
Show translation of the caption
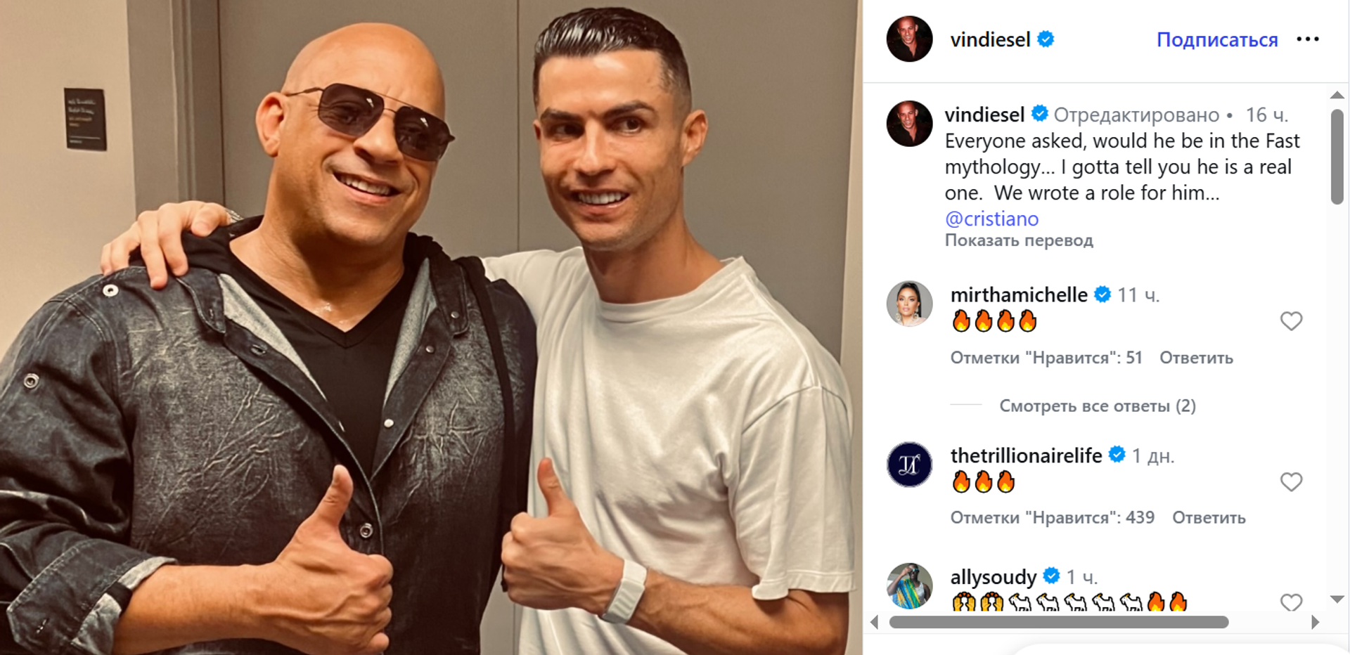click(x=1019, y=240)
